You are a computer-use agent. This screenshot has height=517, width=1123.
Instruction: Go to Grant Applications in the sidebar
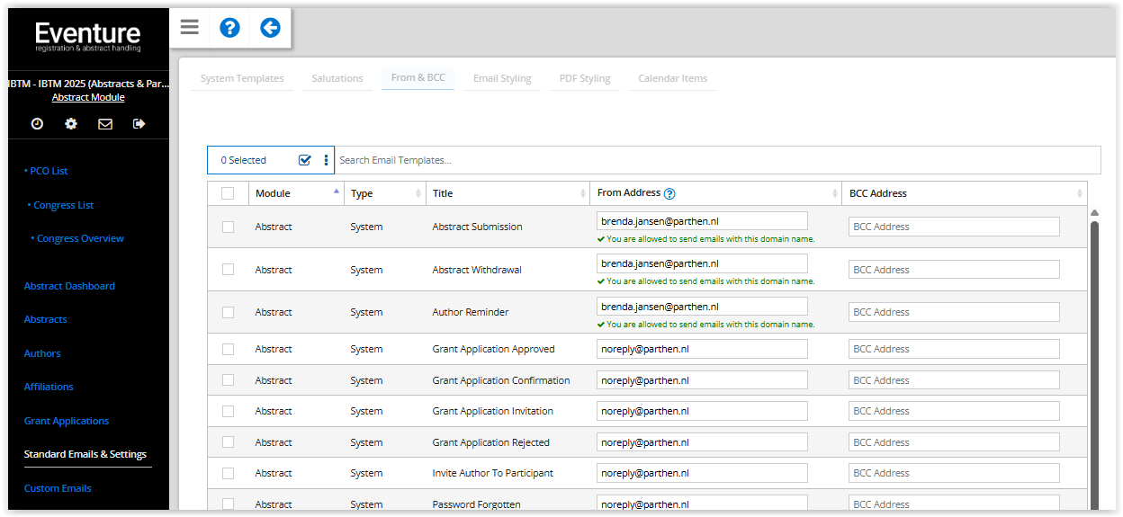[67, 421]
